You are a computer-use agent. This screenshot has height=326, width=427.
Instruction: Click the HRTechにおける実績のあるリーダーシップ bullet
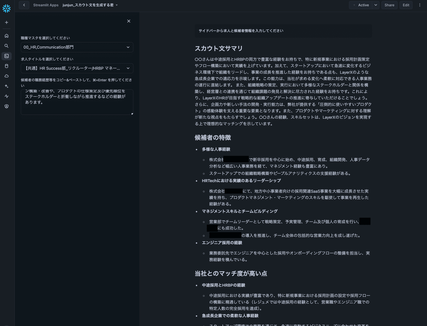241,181
